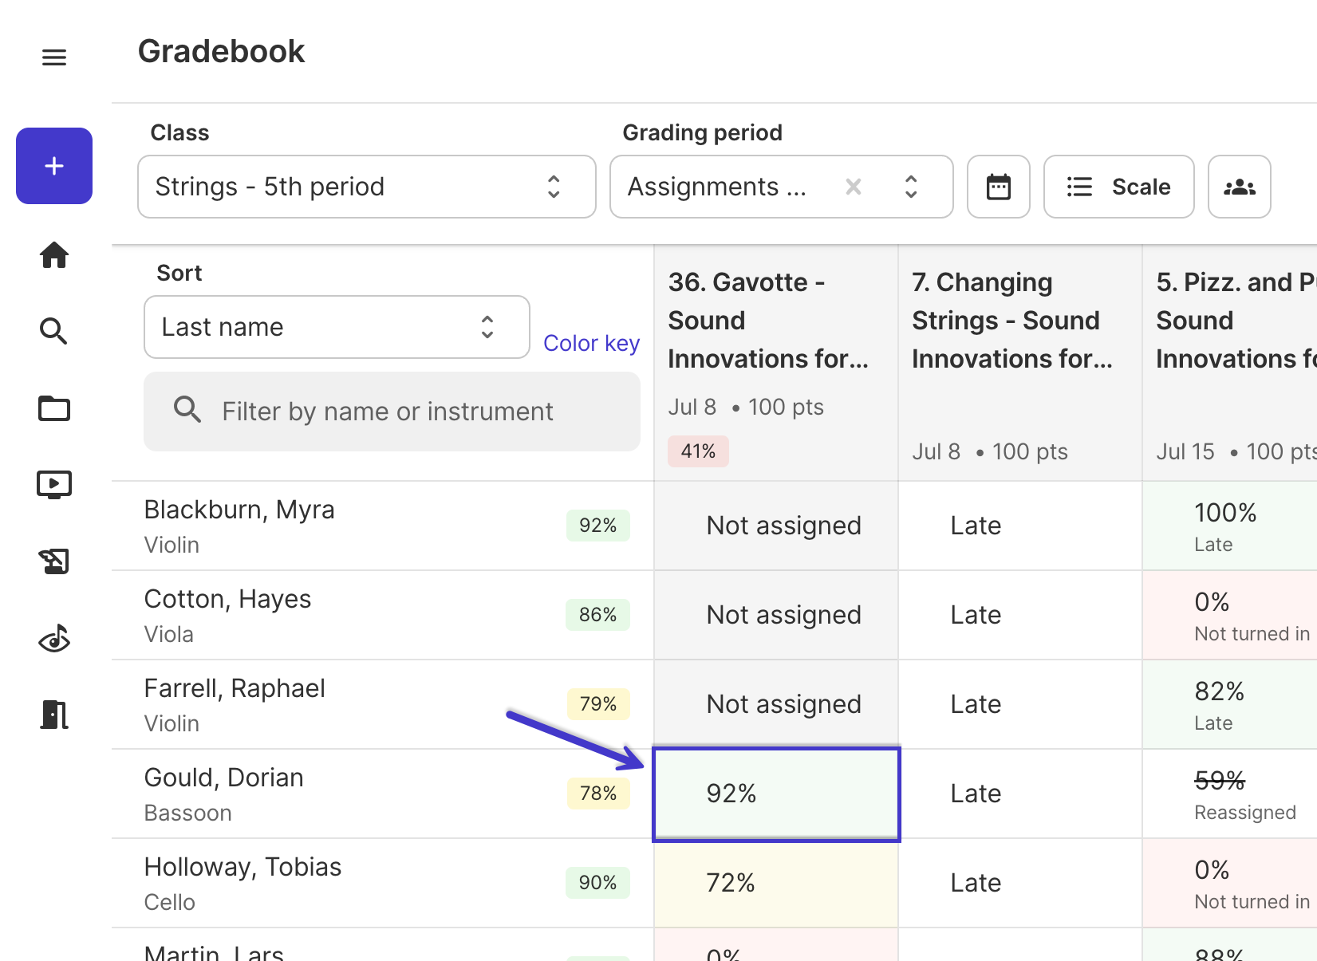1317x961 pixels.
Task: Select student Blackburn, Myra
Action: 239,510
